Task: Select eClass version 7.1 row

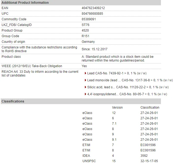Action: pos(120,124)
